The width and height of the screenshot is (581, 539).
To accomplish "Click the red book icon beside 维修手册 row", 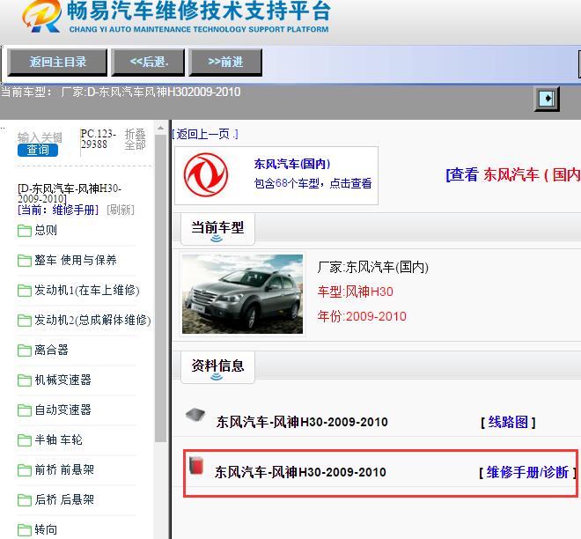I will [x=196, y=466].
